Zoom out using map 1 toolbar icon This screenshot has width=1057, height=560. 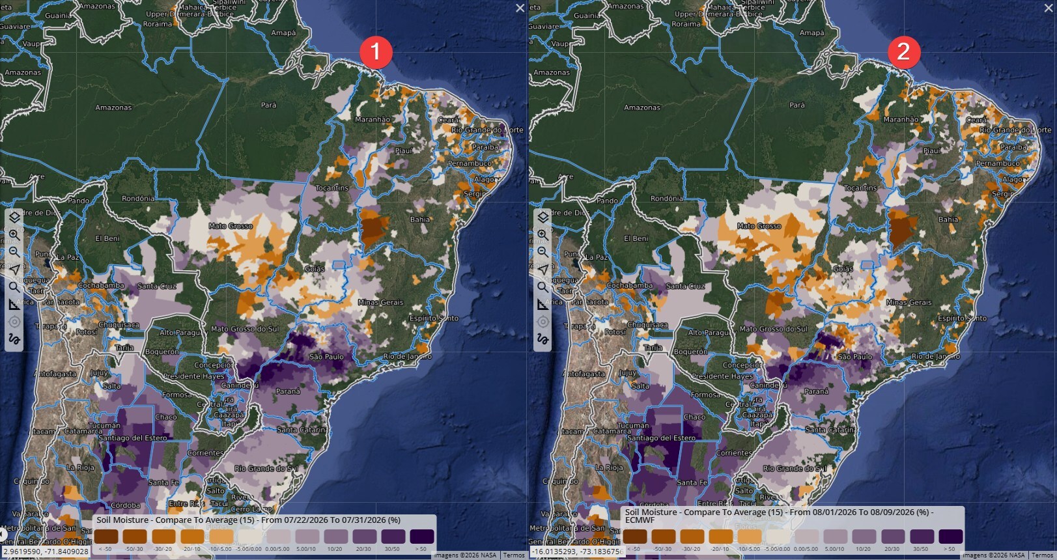click(x=14, y=252)
